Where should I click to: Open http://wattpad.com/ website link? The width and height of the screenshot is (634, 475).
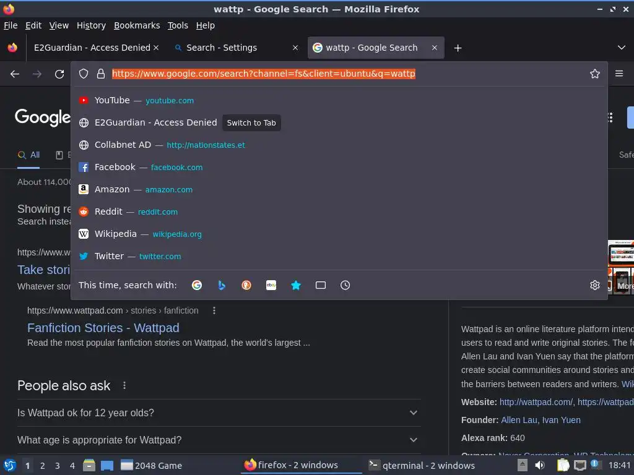click(536, 402)
